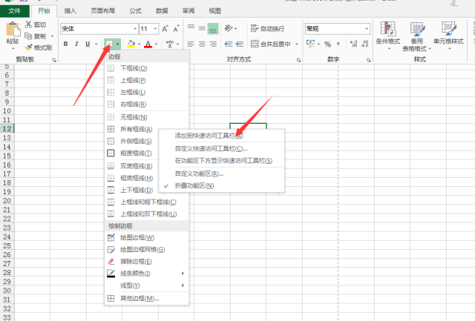Switch to the 页面布局 tab
The width and height of the screenshot is (475, 321).
pyautogui.click(x=103, y=11)
